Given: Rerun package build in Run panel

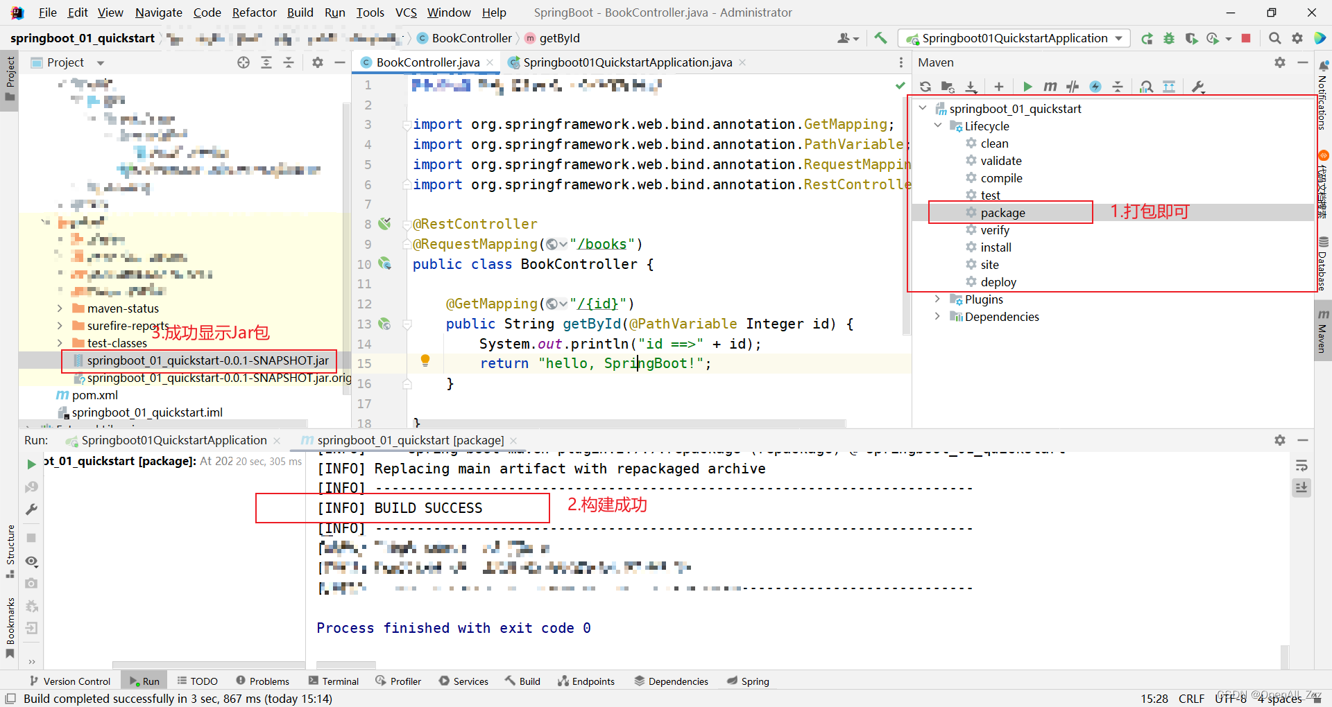Looking at the screenshot, I should [x=31, y=464].
